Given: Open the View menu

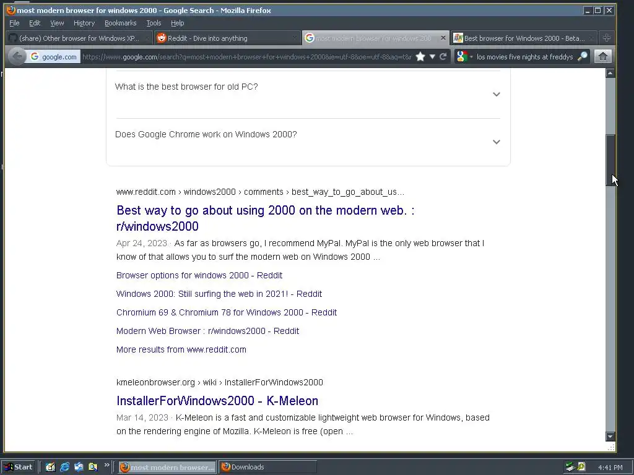Looking at the screenshot, I should coord(57,23).
